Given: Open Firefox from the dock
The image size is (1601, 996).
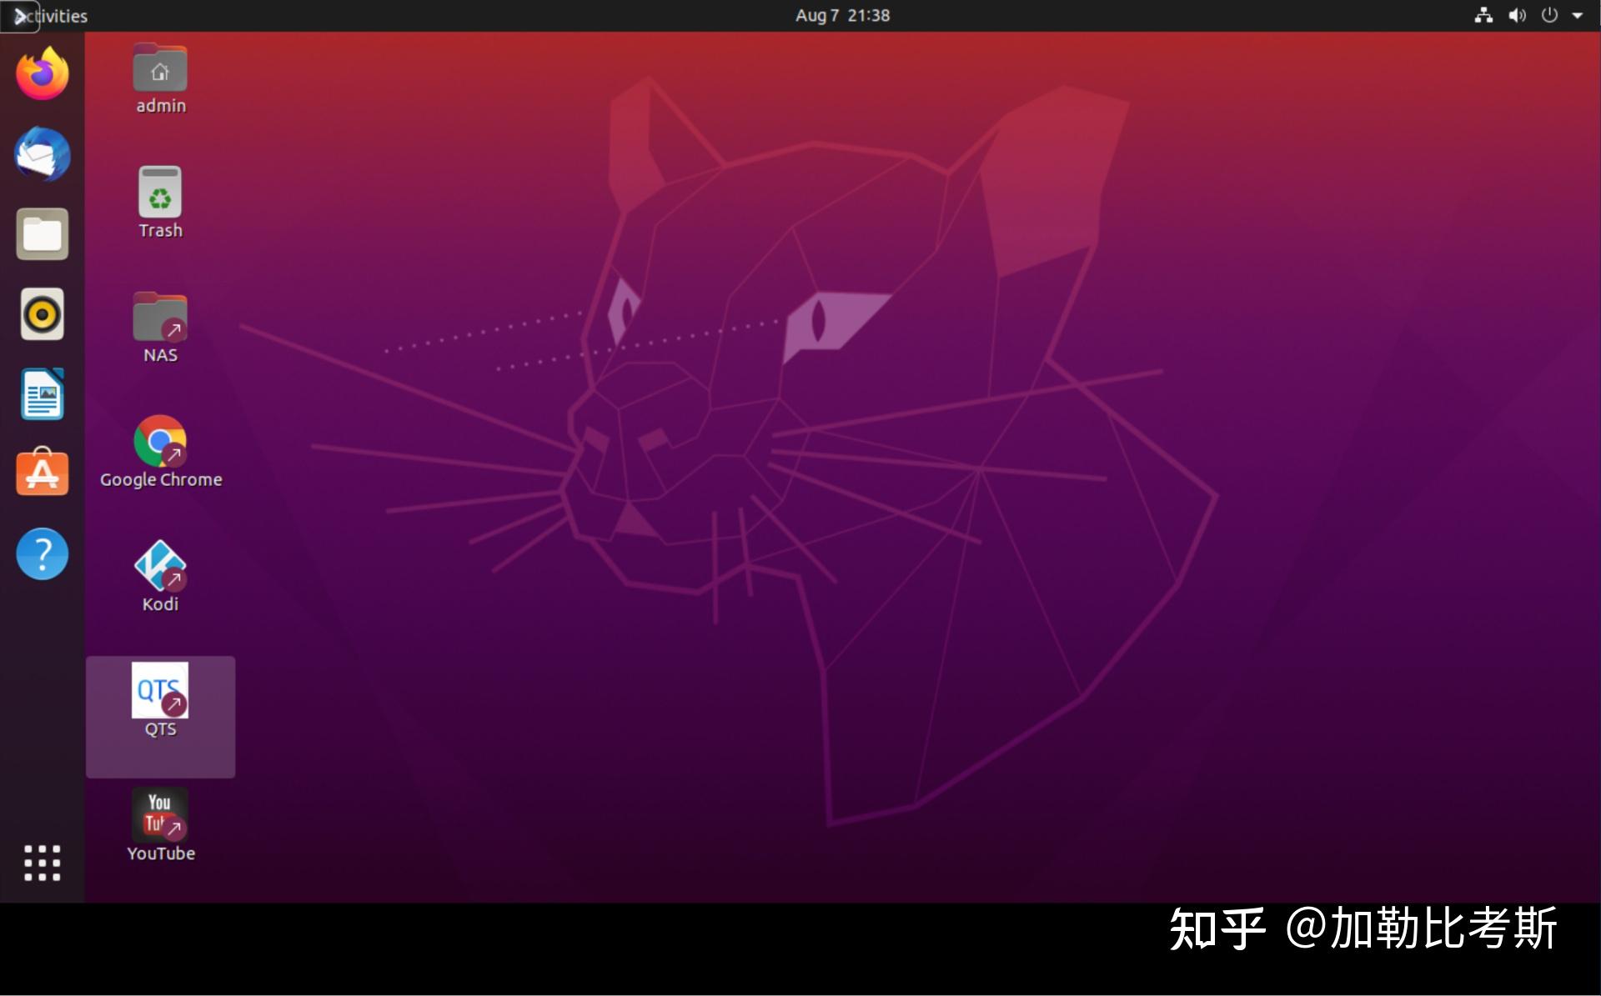Looking at the screenshot, I should (42, 73).
